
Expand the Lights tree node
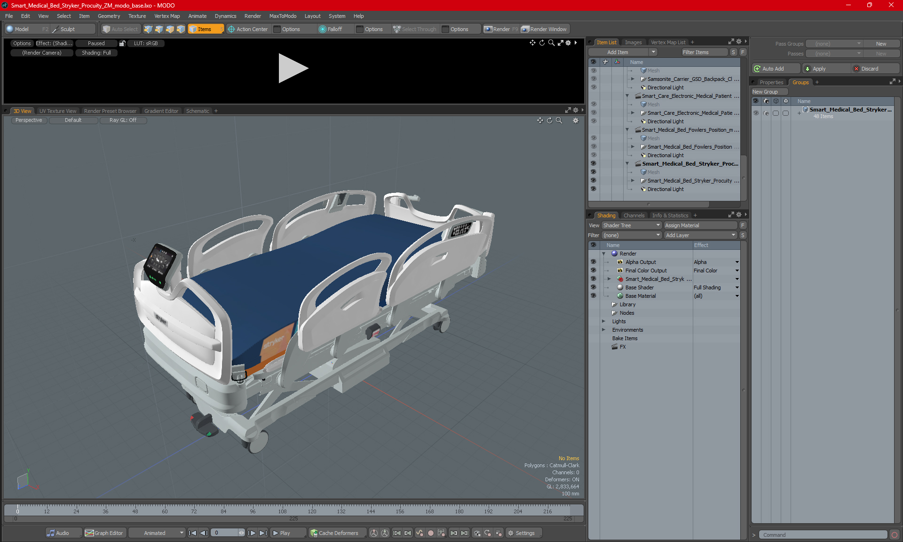point(604,321)
